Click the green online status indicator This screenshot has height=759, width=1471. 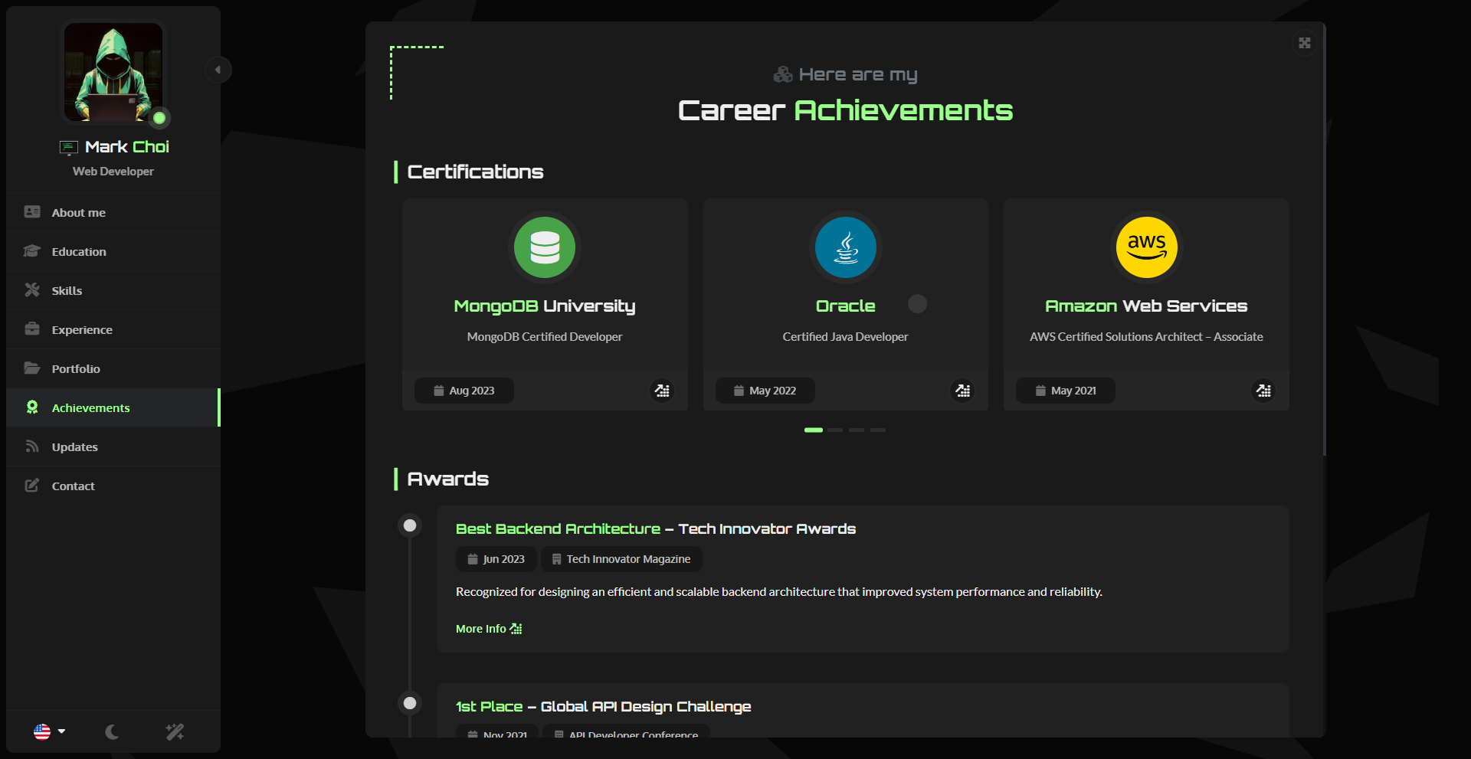pyautogui.click(x=159, y=118)
